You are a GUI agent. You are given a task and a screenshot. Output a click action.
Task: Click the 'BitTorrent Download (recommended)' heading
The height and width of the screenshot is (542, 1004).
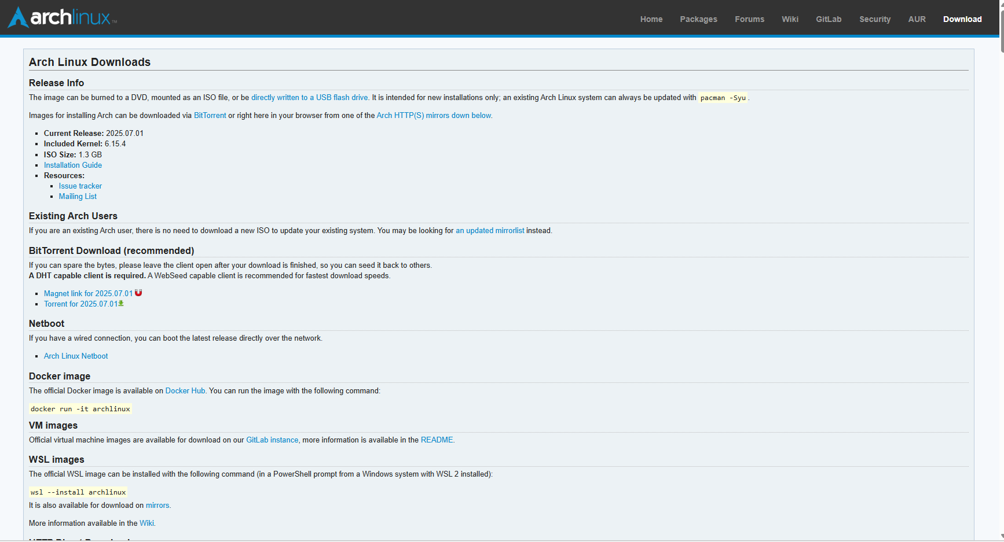111,251
